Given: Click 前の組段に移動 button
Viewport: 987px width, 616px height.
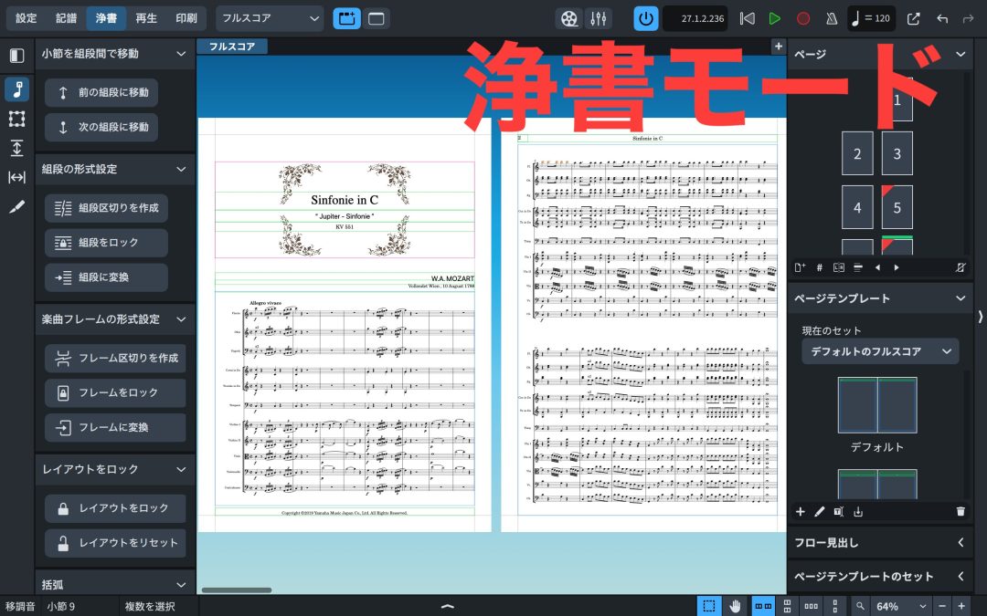Looking at the screenshot, I should 101,93.
